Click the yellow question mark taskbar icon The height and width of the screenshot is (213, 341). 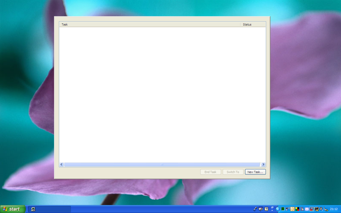(x=266, y=209)
